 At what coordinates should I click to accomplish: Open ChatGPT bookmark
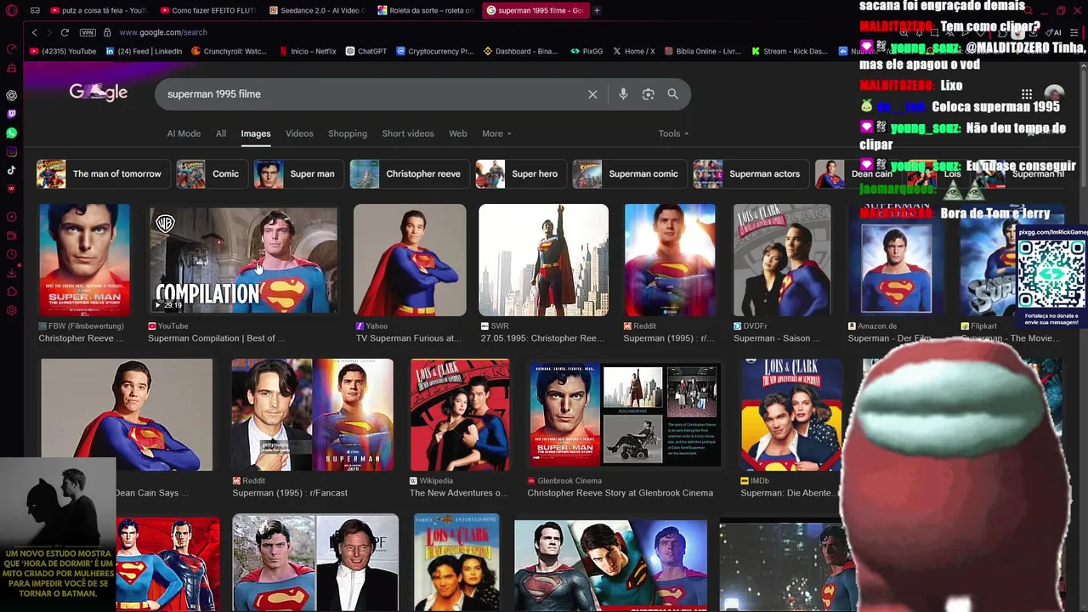pyautogui.click(x=366, y=51)
